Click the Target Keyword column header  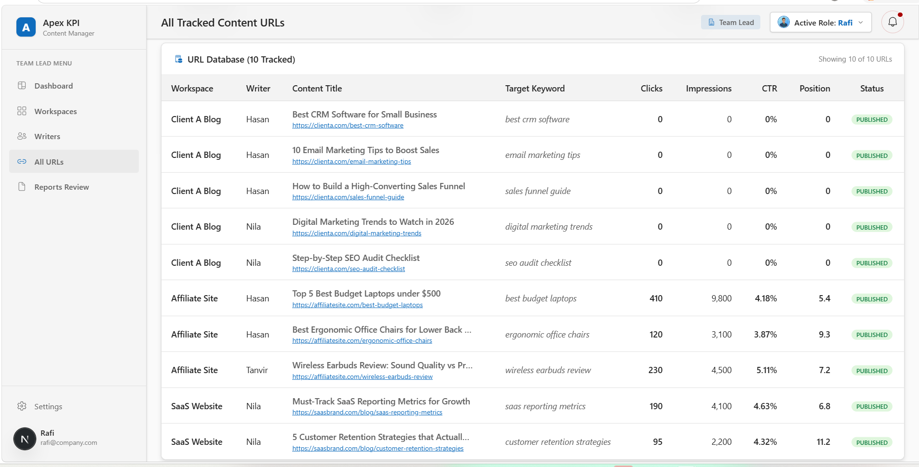click(x=535, y=89)
